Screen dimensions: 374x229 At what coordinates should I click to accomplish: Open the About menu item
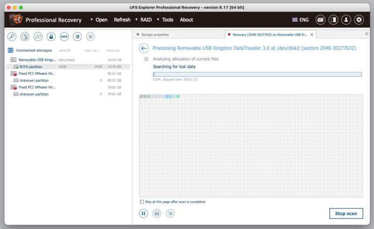[187, 20]
